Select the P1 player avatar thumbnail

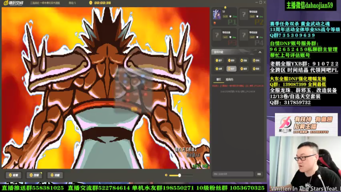tap(217, 15)
